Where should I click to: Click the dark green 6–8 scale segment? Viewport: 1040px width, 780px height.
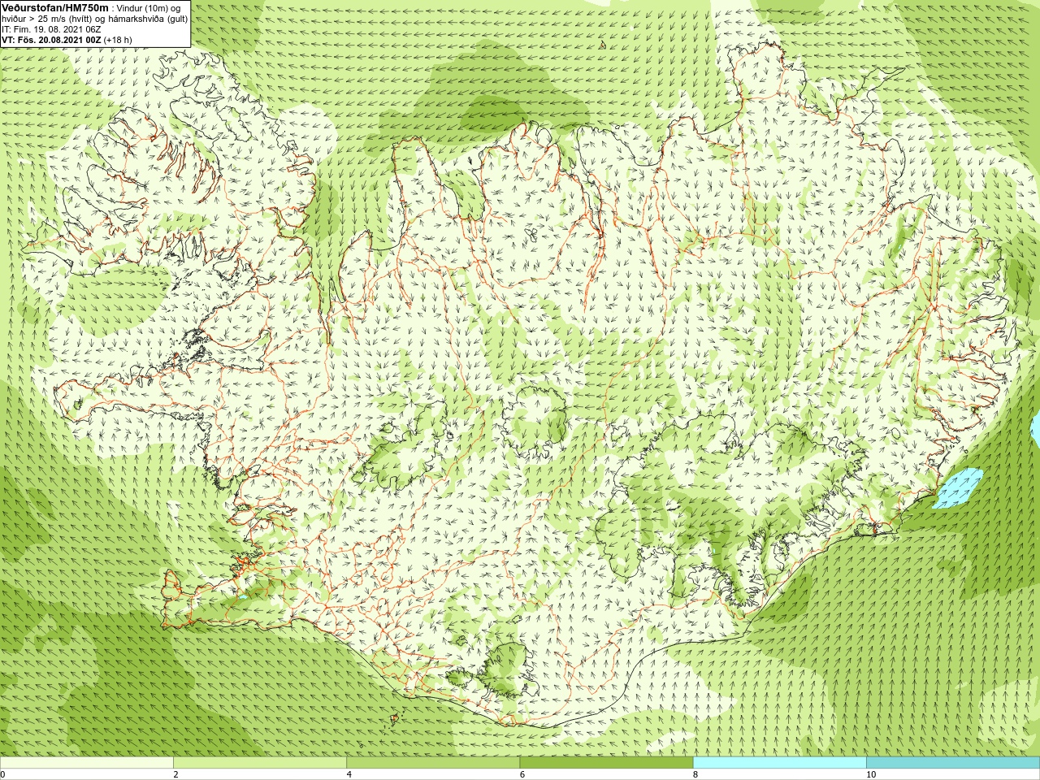pos(606,763)
